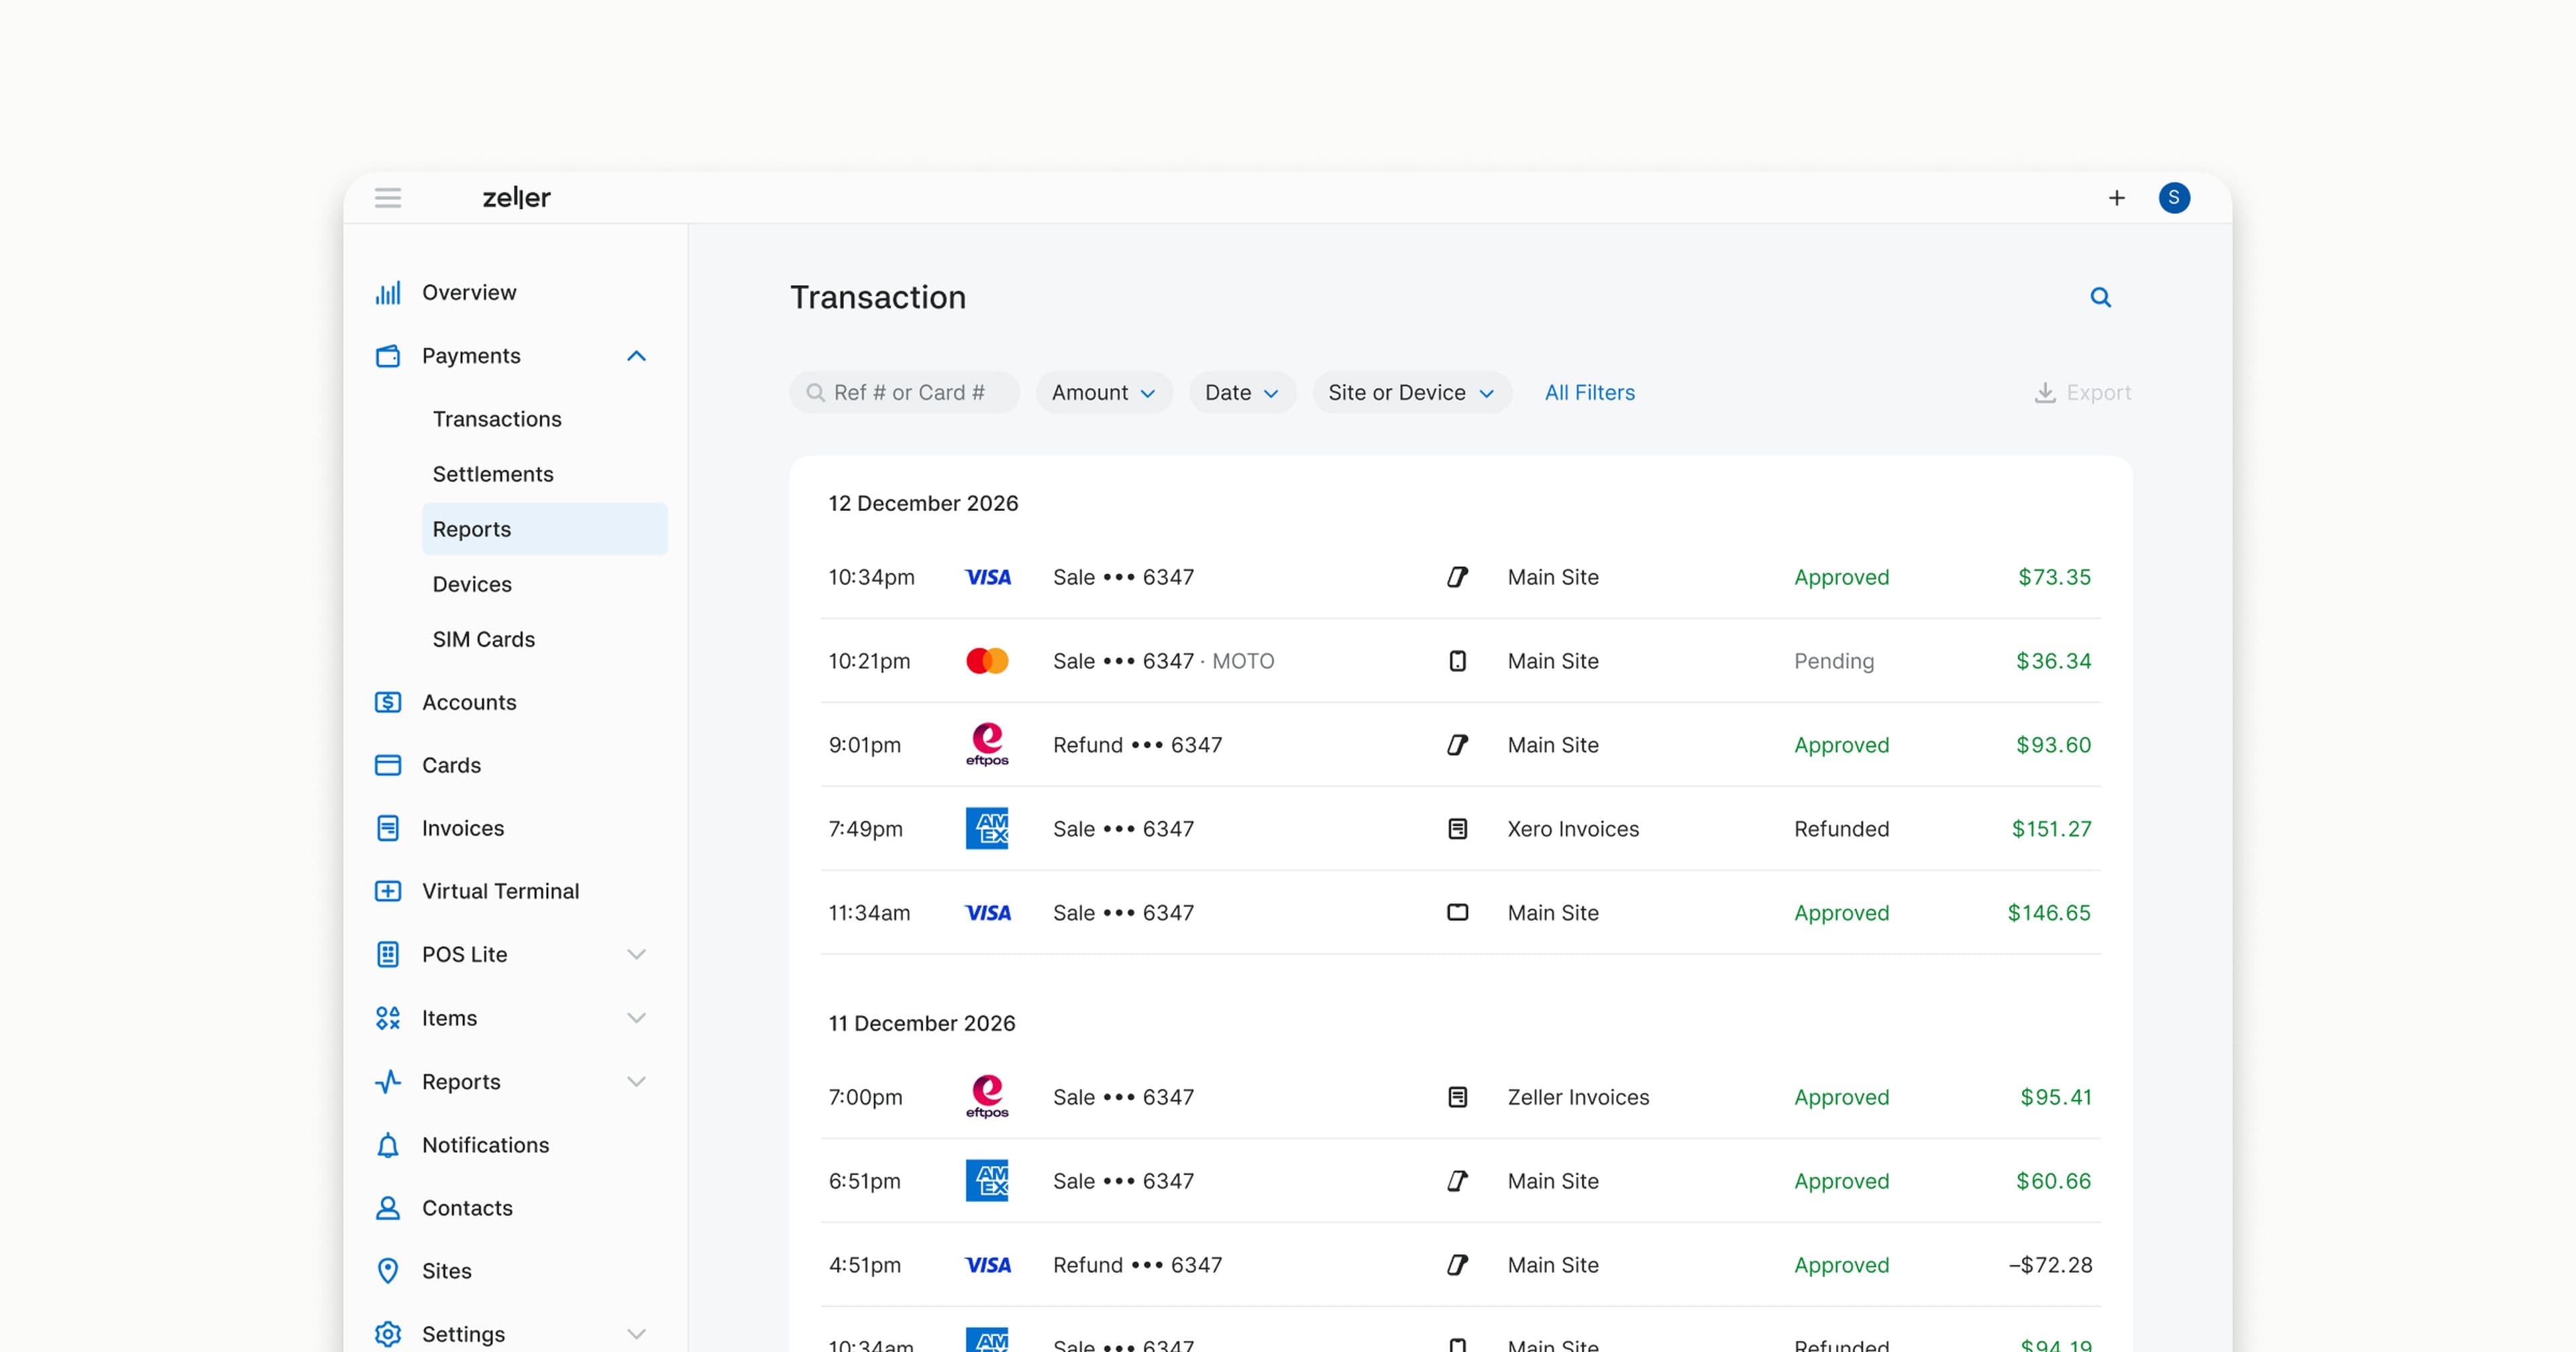Click the Overview bar chart icon
Screen dimensions: 2576x1352
click(388, 293)
